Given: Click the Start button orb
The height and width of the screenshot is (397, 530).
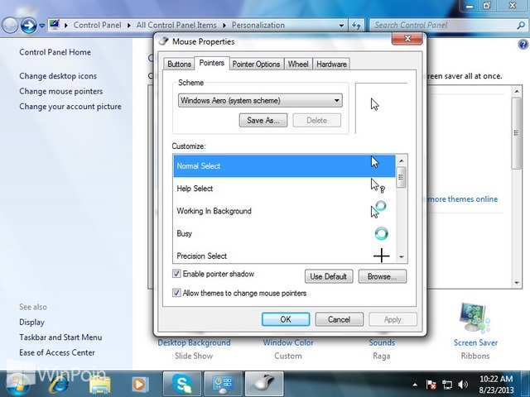Looking at the screenshot, I should coord(17,385).
